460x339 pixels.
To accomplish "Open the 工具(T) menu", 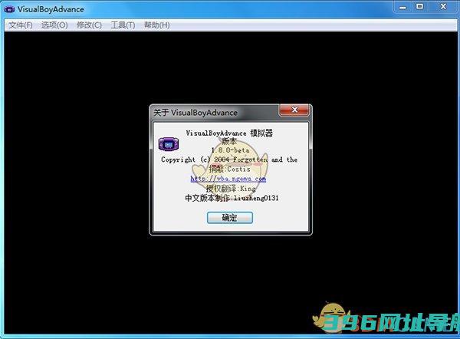I will pos(123,25).
